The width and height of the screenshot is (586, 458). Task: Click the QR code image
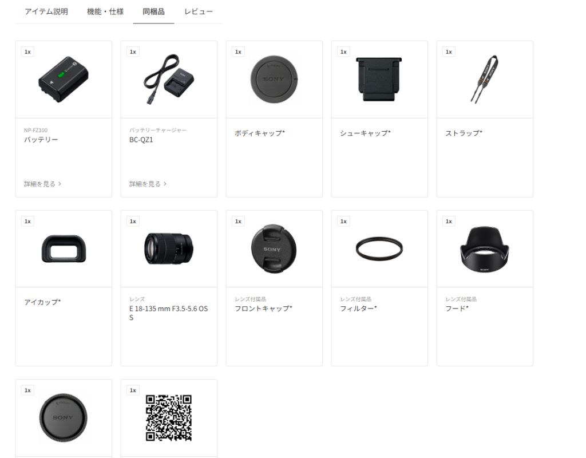169,417
